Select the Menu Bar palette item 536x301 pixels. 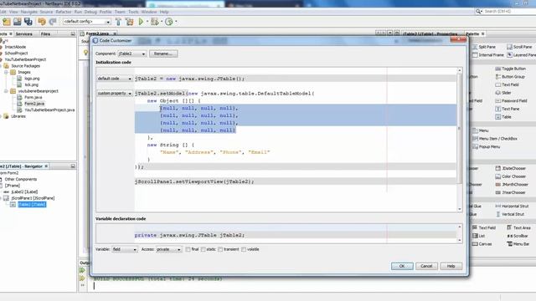click(518, 244)
